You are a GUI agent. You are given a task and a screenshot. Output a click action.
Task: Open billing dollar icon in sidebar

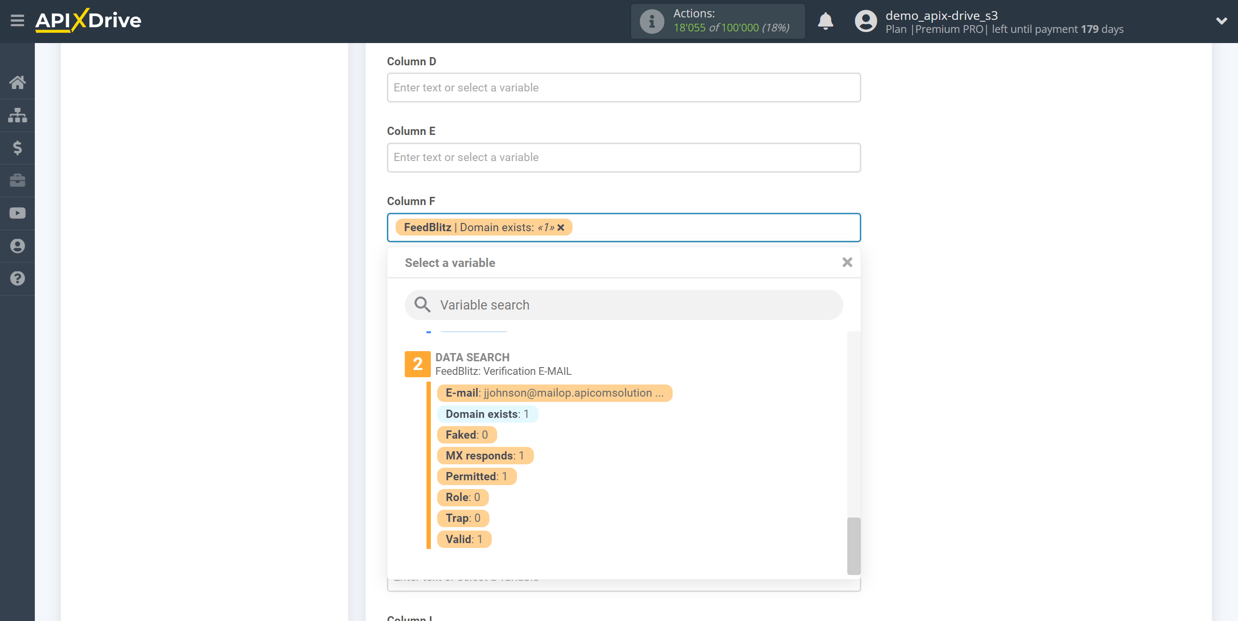coord(17,148)
